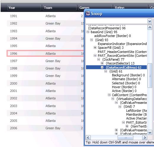154x147 pixels.
Task: Click the horizontal scroll left arrow
Action: point(88,138)
